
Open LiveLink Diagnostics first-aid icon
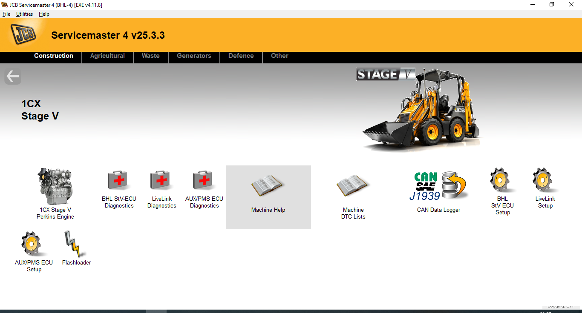[x=161, y=181]
